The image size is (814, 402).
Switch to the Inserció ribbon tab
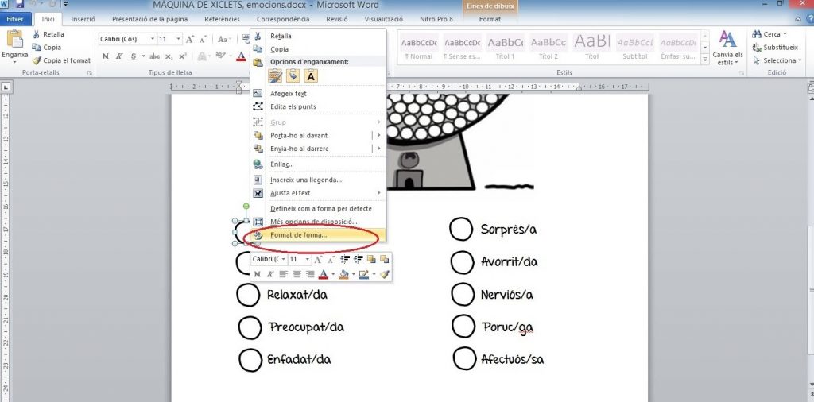pyautogui.click(x=83, y=17)
